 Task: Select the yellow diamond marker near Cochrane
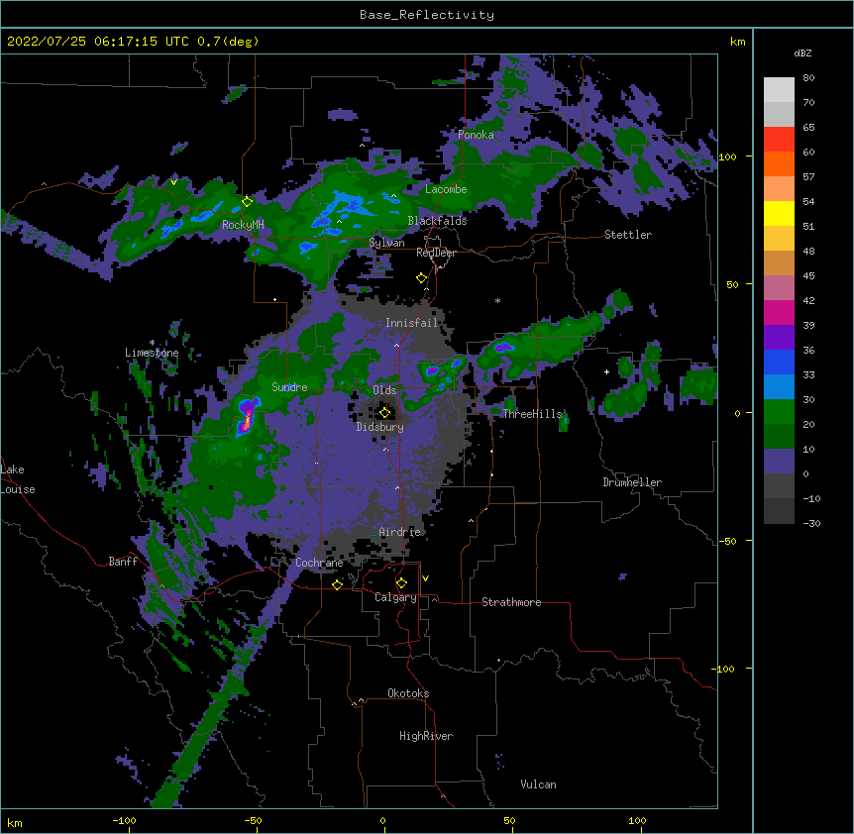coord(337,584)
